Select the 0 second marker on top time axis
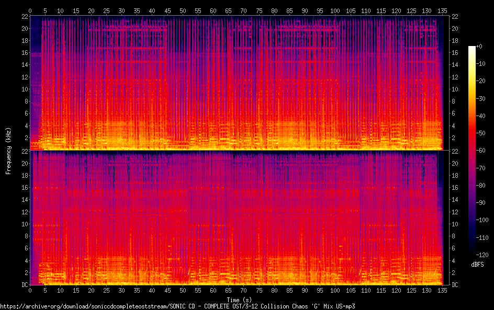The width and height of the screenshot is (494, 310). pos(30,10)
